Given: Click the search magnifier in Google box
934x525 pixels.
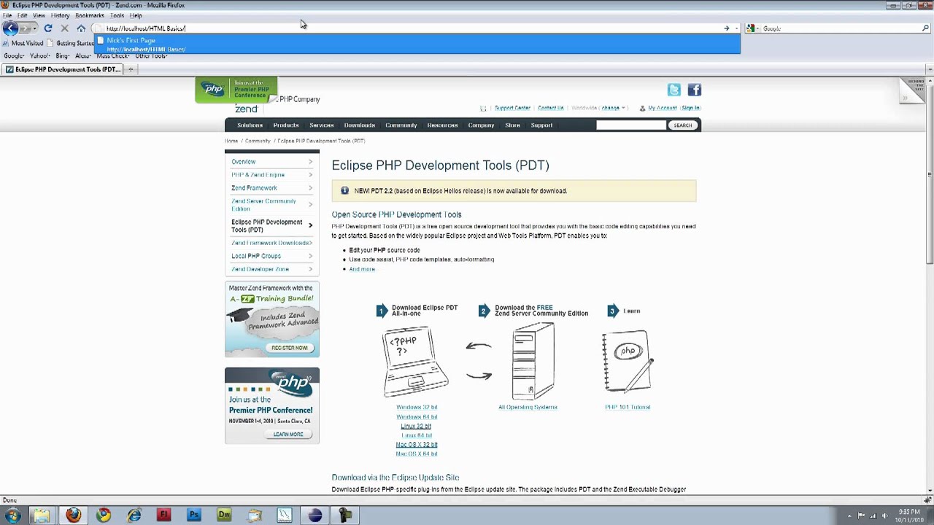Looking at the screenshot, I should (x=925, y=28).
